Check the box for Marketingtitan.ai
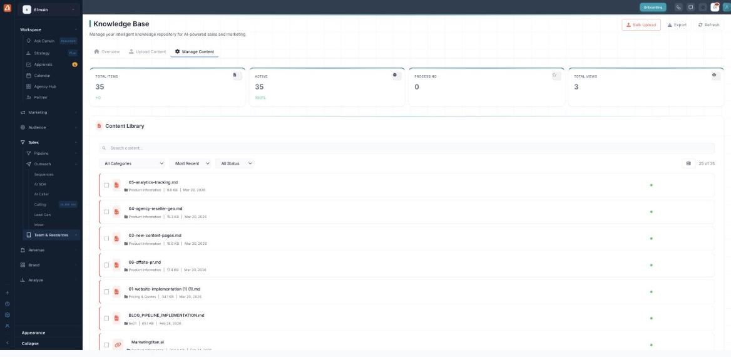Image resolution: width=731 pixels, height=357 pixels. (106, 345)
